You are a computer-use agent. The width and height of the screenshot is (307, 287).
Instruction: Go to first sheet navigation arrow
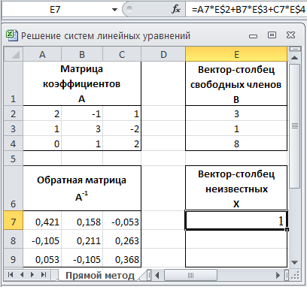[x=11, y=275]
